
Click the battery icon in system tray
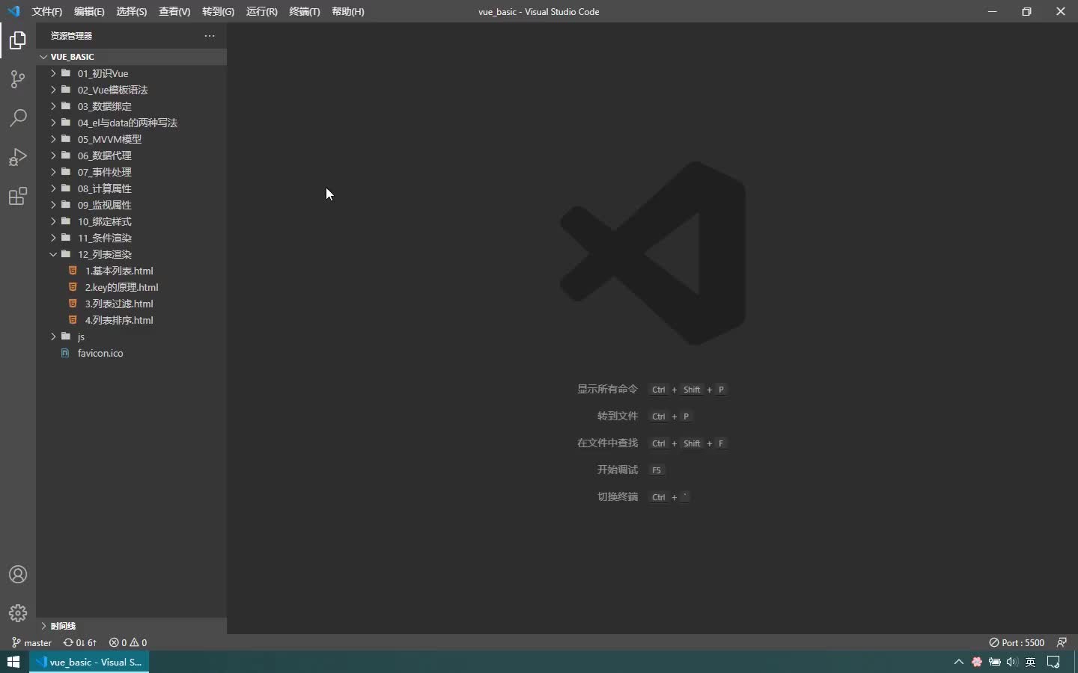pyautogui.click(x=995, y=662)
